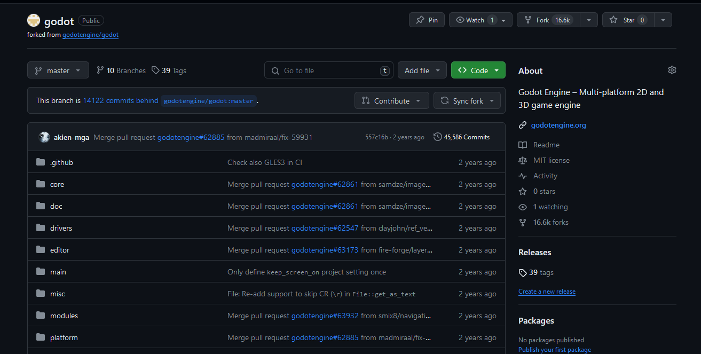
Task: Click the 557c16b commit hash
Action: point(376,137)
